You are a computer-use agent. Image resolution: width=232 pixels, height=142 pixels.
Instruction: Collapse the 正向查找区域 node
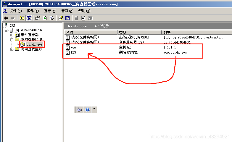click(12, 40)
